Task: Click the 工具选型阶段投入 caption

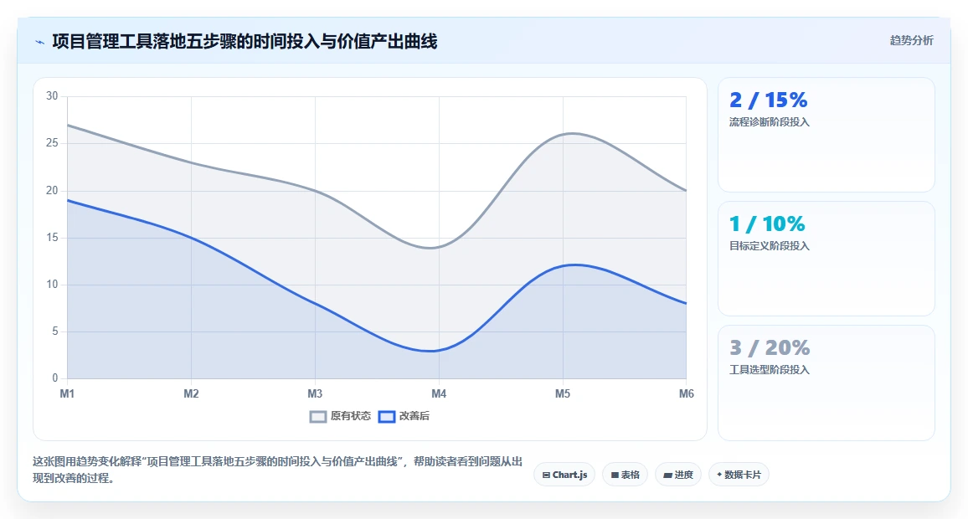Action: pyautogui.click(x=770, y=370)
